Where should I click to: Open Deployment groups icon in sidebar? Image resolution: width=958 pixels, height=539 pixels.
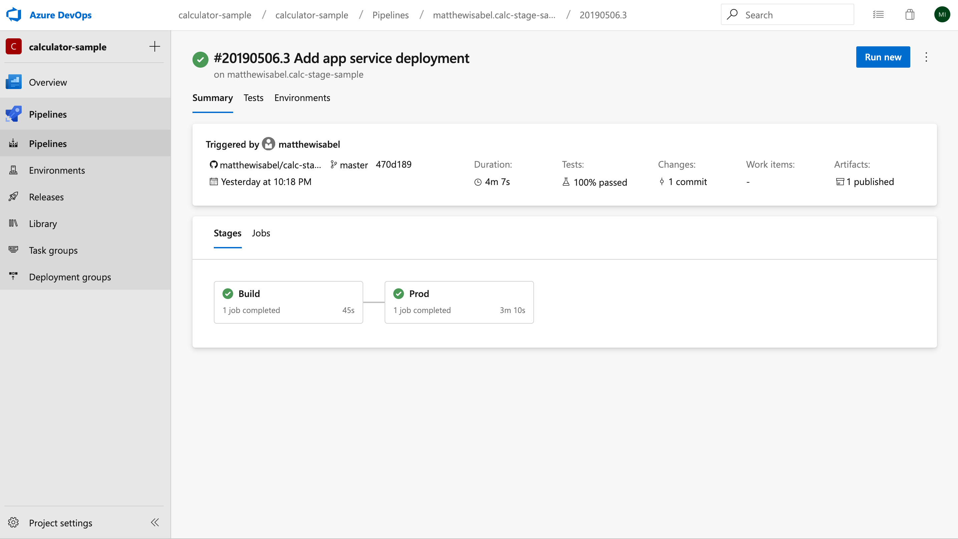point(13,276)
